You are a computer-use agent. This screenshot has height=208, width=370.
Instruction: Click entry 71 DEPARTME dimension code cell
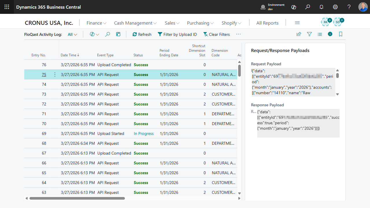point(223,114)
